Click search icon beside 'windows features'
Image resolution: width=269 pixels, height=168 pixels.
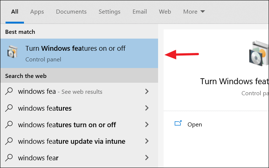pyautogui.click(x=9, y=108)
